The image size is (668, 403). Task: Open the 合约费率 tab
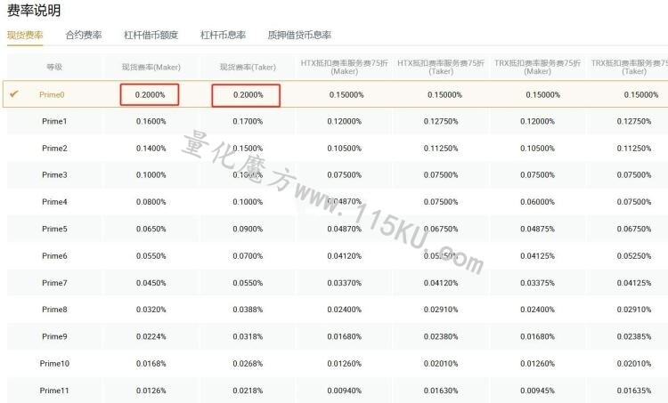(x=84, y=35)
